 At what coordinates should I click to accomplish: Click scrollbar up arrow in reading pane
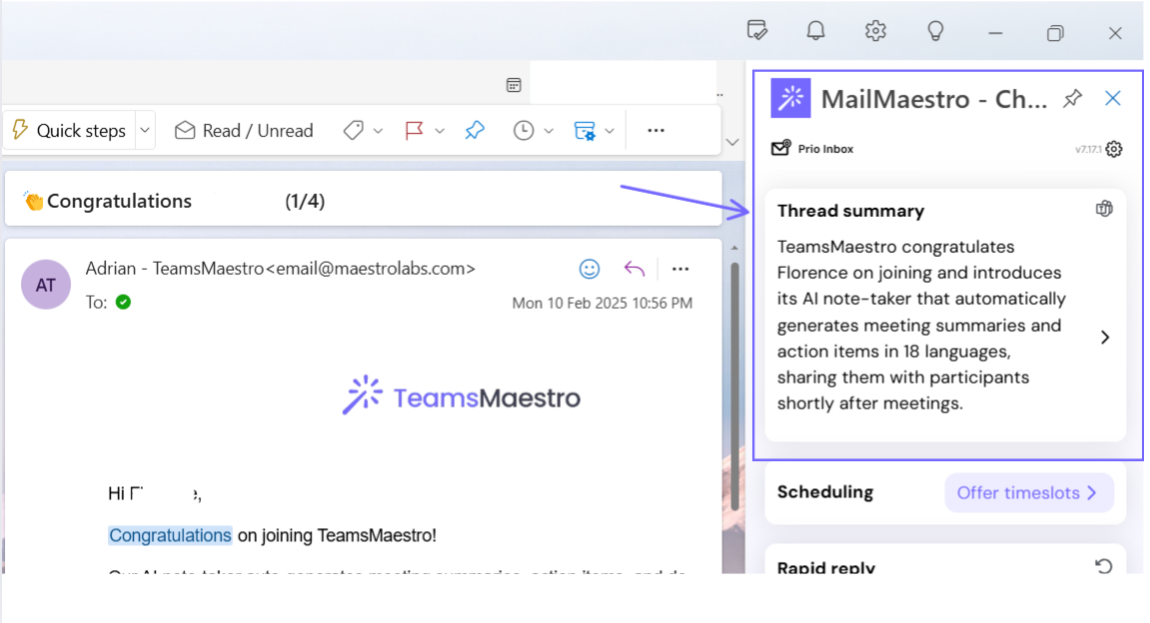click(734, 249)
